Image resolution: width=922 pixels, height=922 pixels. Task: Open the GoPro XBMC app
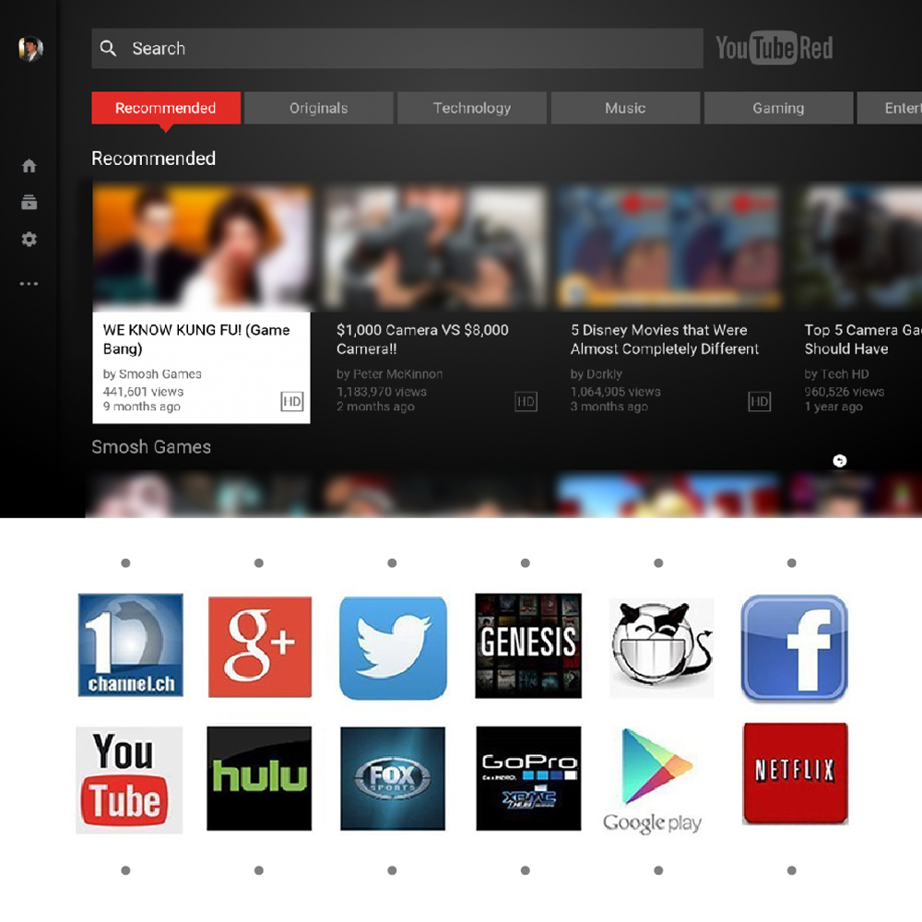pyautogui.click(x=527, y=777)
